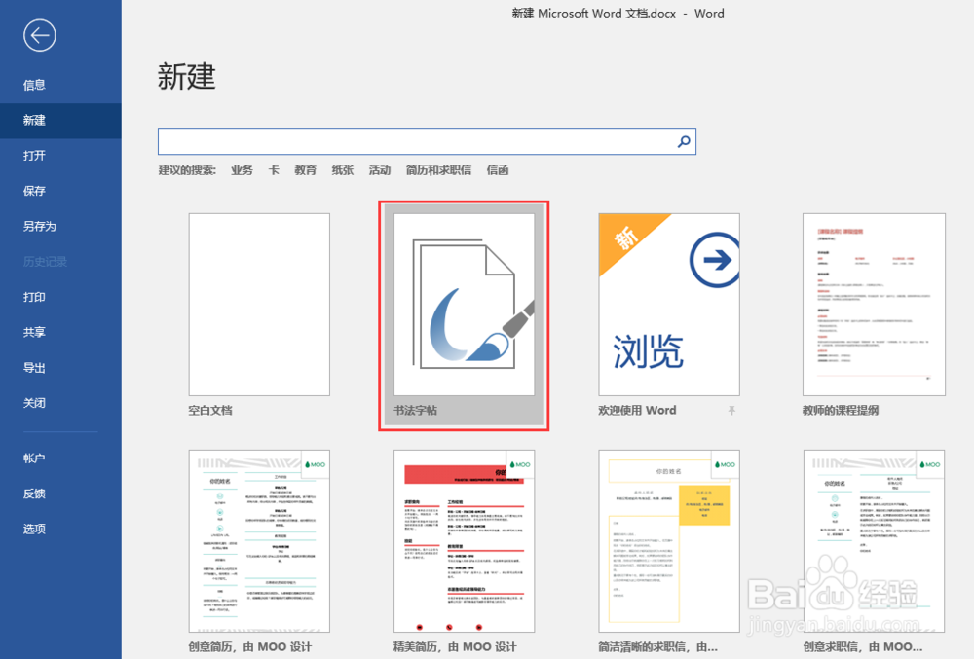Open the 反馈 page
Screen dimensions: 974x659
[34, 494]
